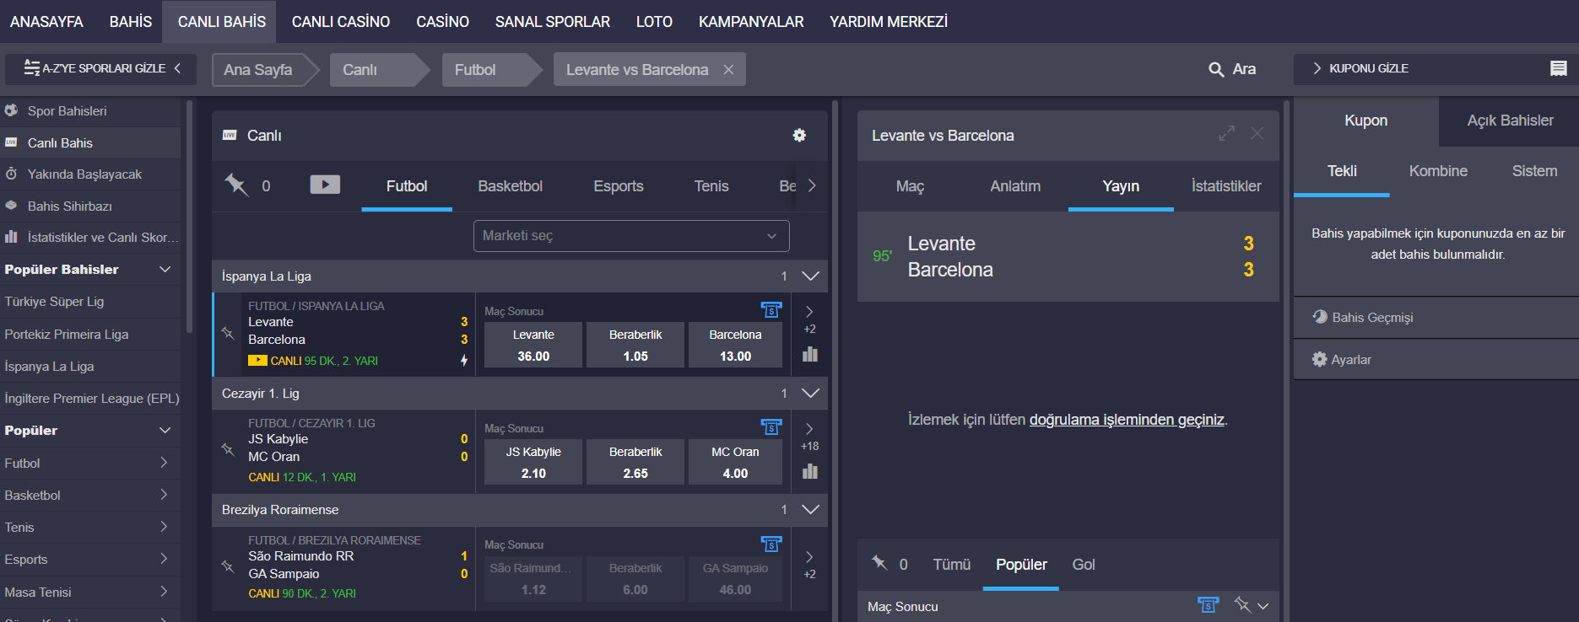Collapse the Popüler sidebar section
The height and width of the screenshot is (622, 1579).
[x=165, y=430]
